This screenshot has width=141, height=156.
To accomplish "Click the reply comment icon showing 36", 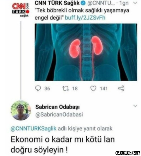I will click(x=38, y=88).
